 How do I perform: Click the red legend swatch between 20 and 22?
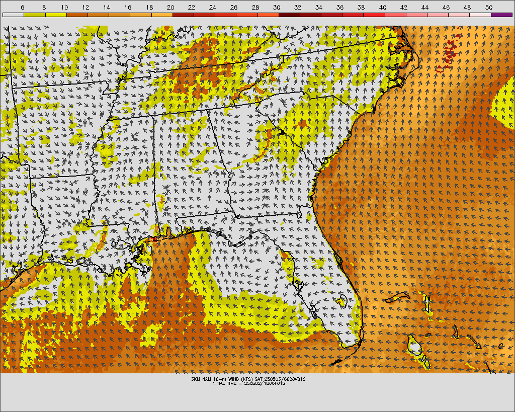pos(183,15)
